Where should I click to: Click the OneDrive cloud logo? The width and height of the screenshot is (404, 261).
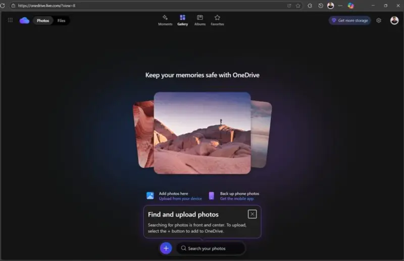[x=24, y=20]
